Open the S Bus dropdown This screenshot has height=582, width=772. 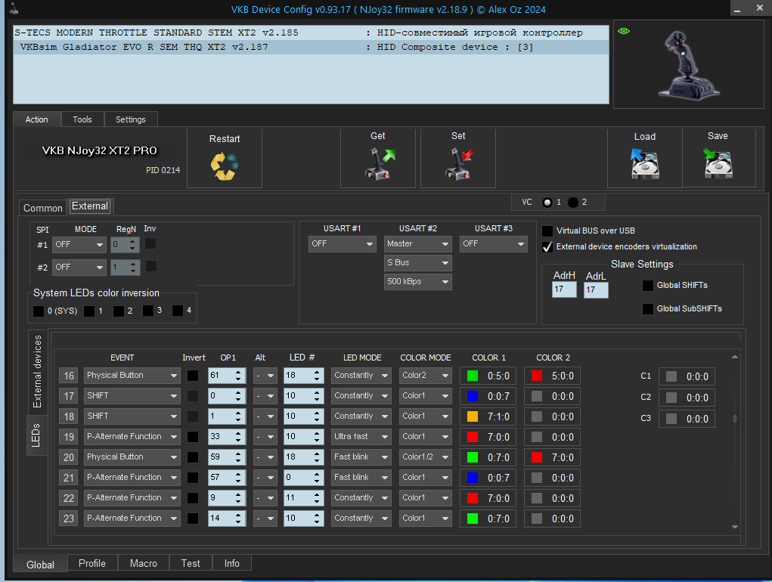(417, 263)
